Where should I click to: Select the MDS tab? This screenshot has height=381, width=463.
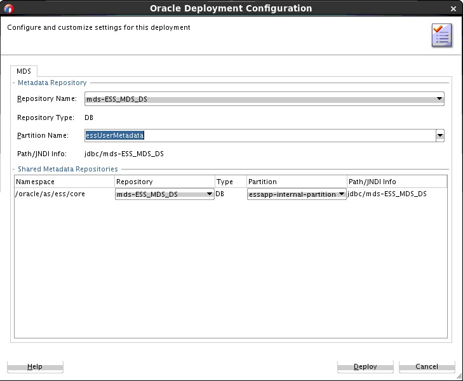pos(23,71)
